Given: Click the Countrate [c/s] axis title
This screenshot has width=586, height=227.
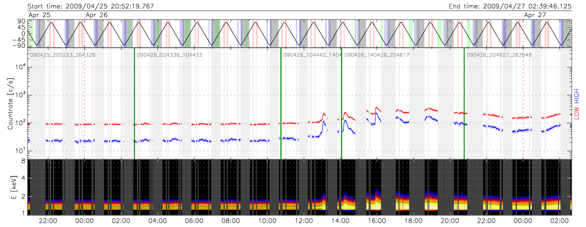Looking at the screenshot, I should (x=10, y=105).
